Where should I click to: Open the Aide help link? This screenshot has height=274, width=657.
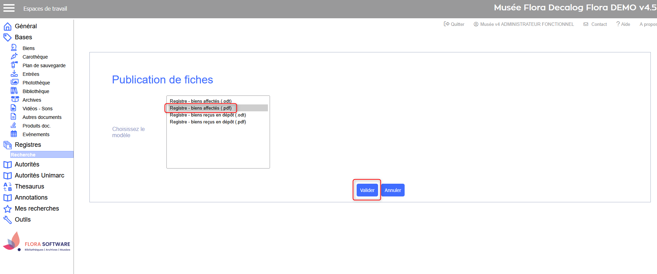tap(623, 24)
